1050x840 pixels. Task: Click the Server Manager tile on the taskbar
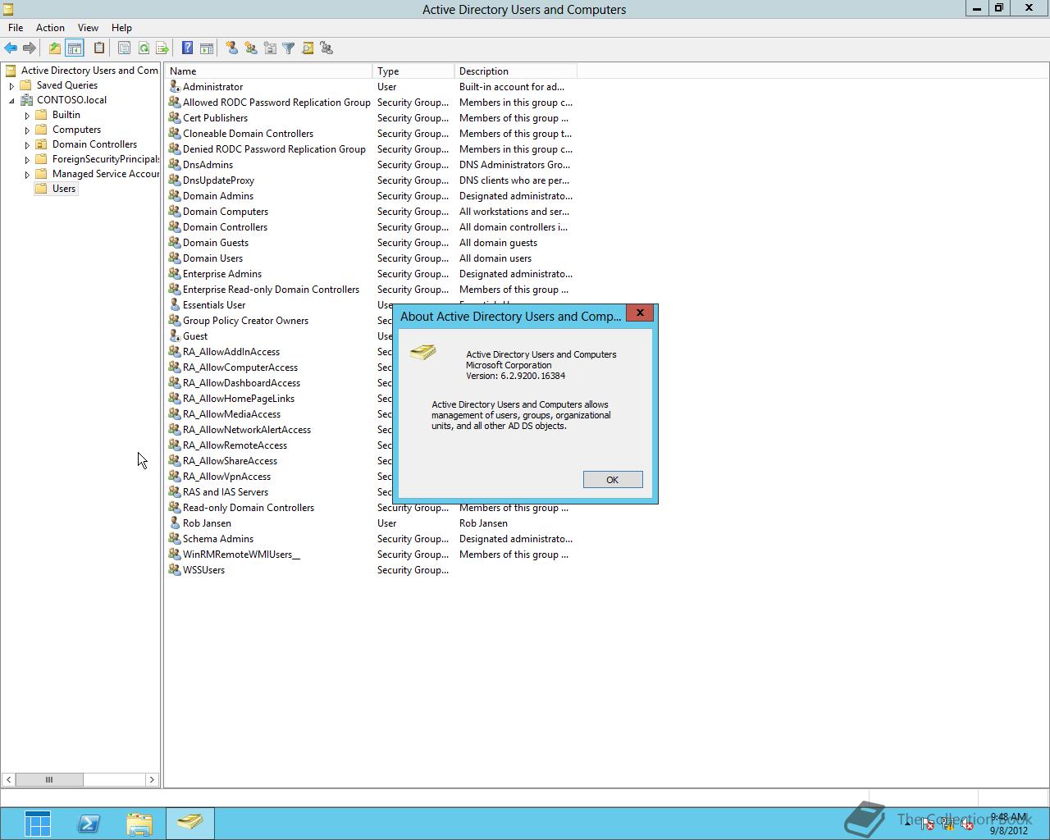(x=38, y=824)
